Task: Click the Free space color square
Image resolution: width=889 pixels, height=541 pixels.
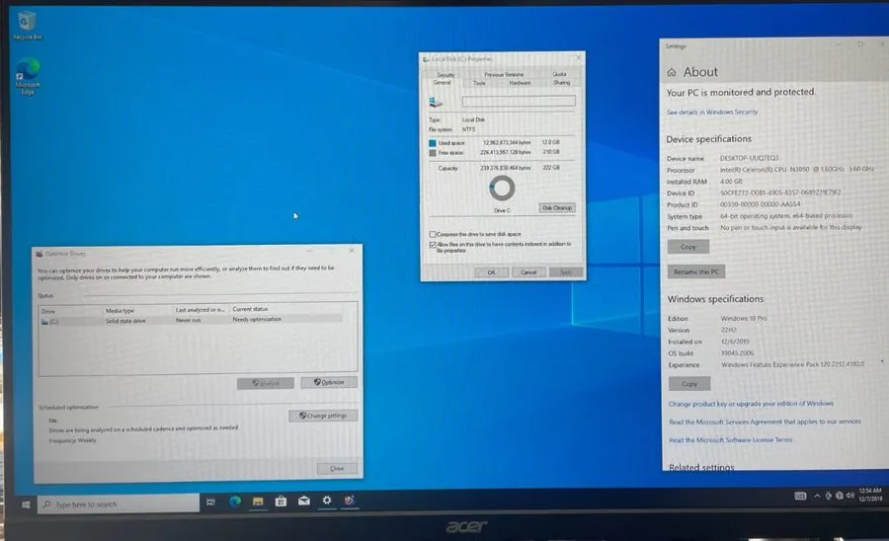Action: (x=433, y=153)
